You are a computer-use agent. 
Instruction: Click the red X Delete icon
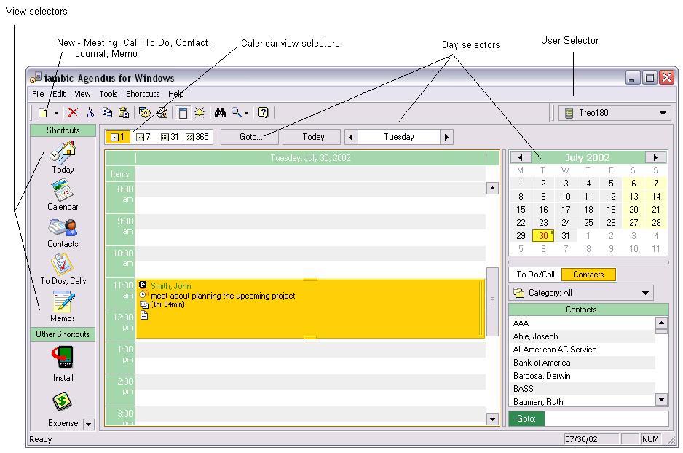coord(73,113)
